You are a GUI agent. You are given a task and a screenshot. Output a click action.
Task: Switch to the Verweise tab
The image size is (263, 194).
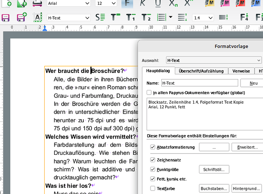[241, 71]
